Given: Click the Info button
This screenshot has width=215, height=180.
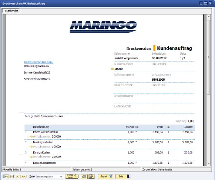Looking at the screenshot, I should click(x=123, y=177).
